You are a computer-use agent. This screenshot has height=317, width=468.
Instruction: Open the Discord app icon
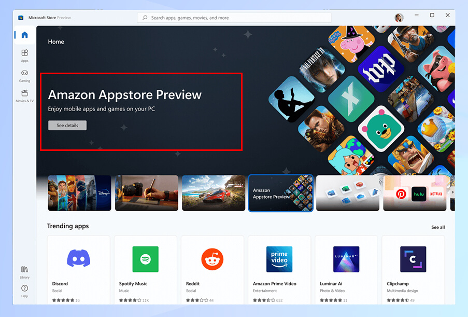pyautogui.click(x=78, y=259)
